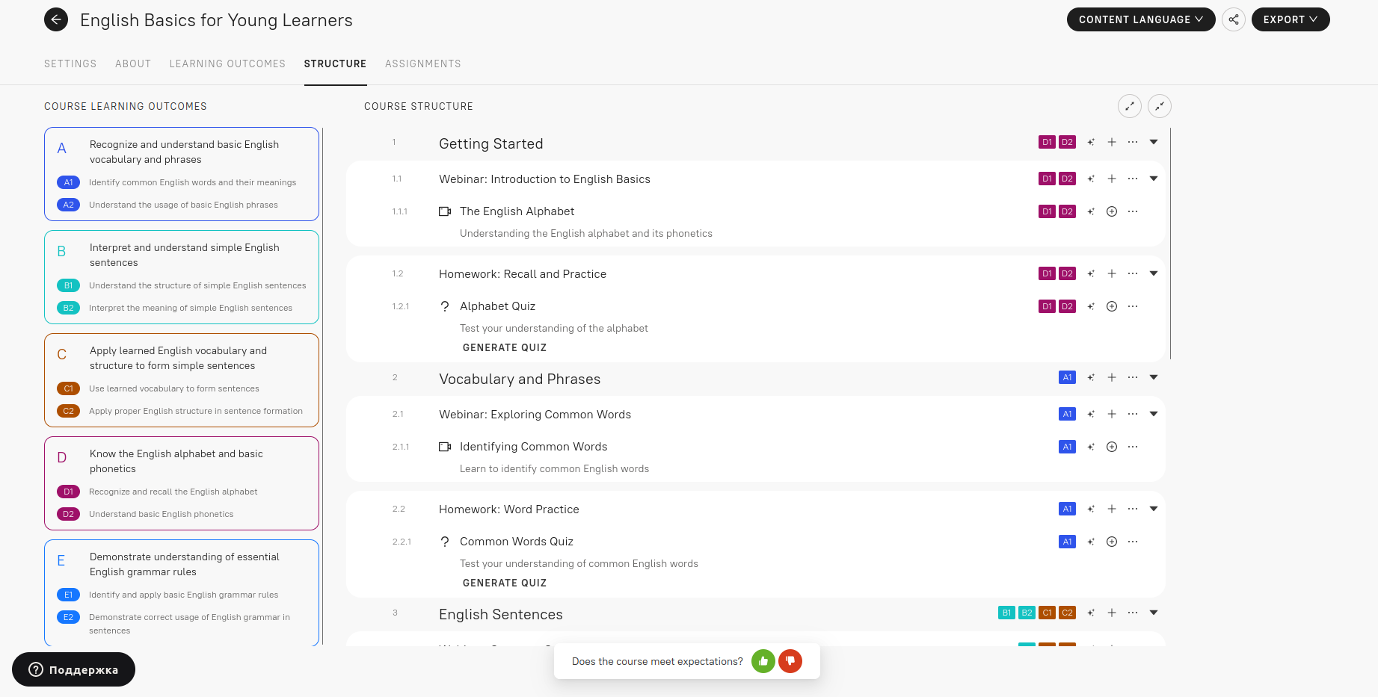This screenshot has width=1378, height=697.
Task: Switch to the Learning Outcomes tab
Action: point(227,63)
